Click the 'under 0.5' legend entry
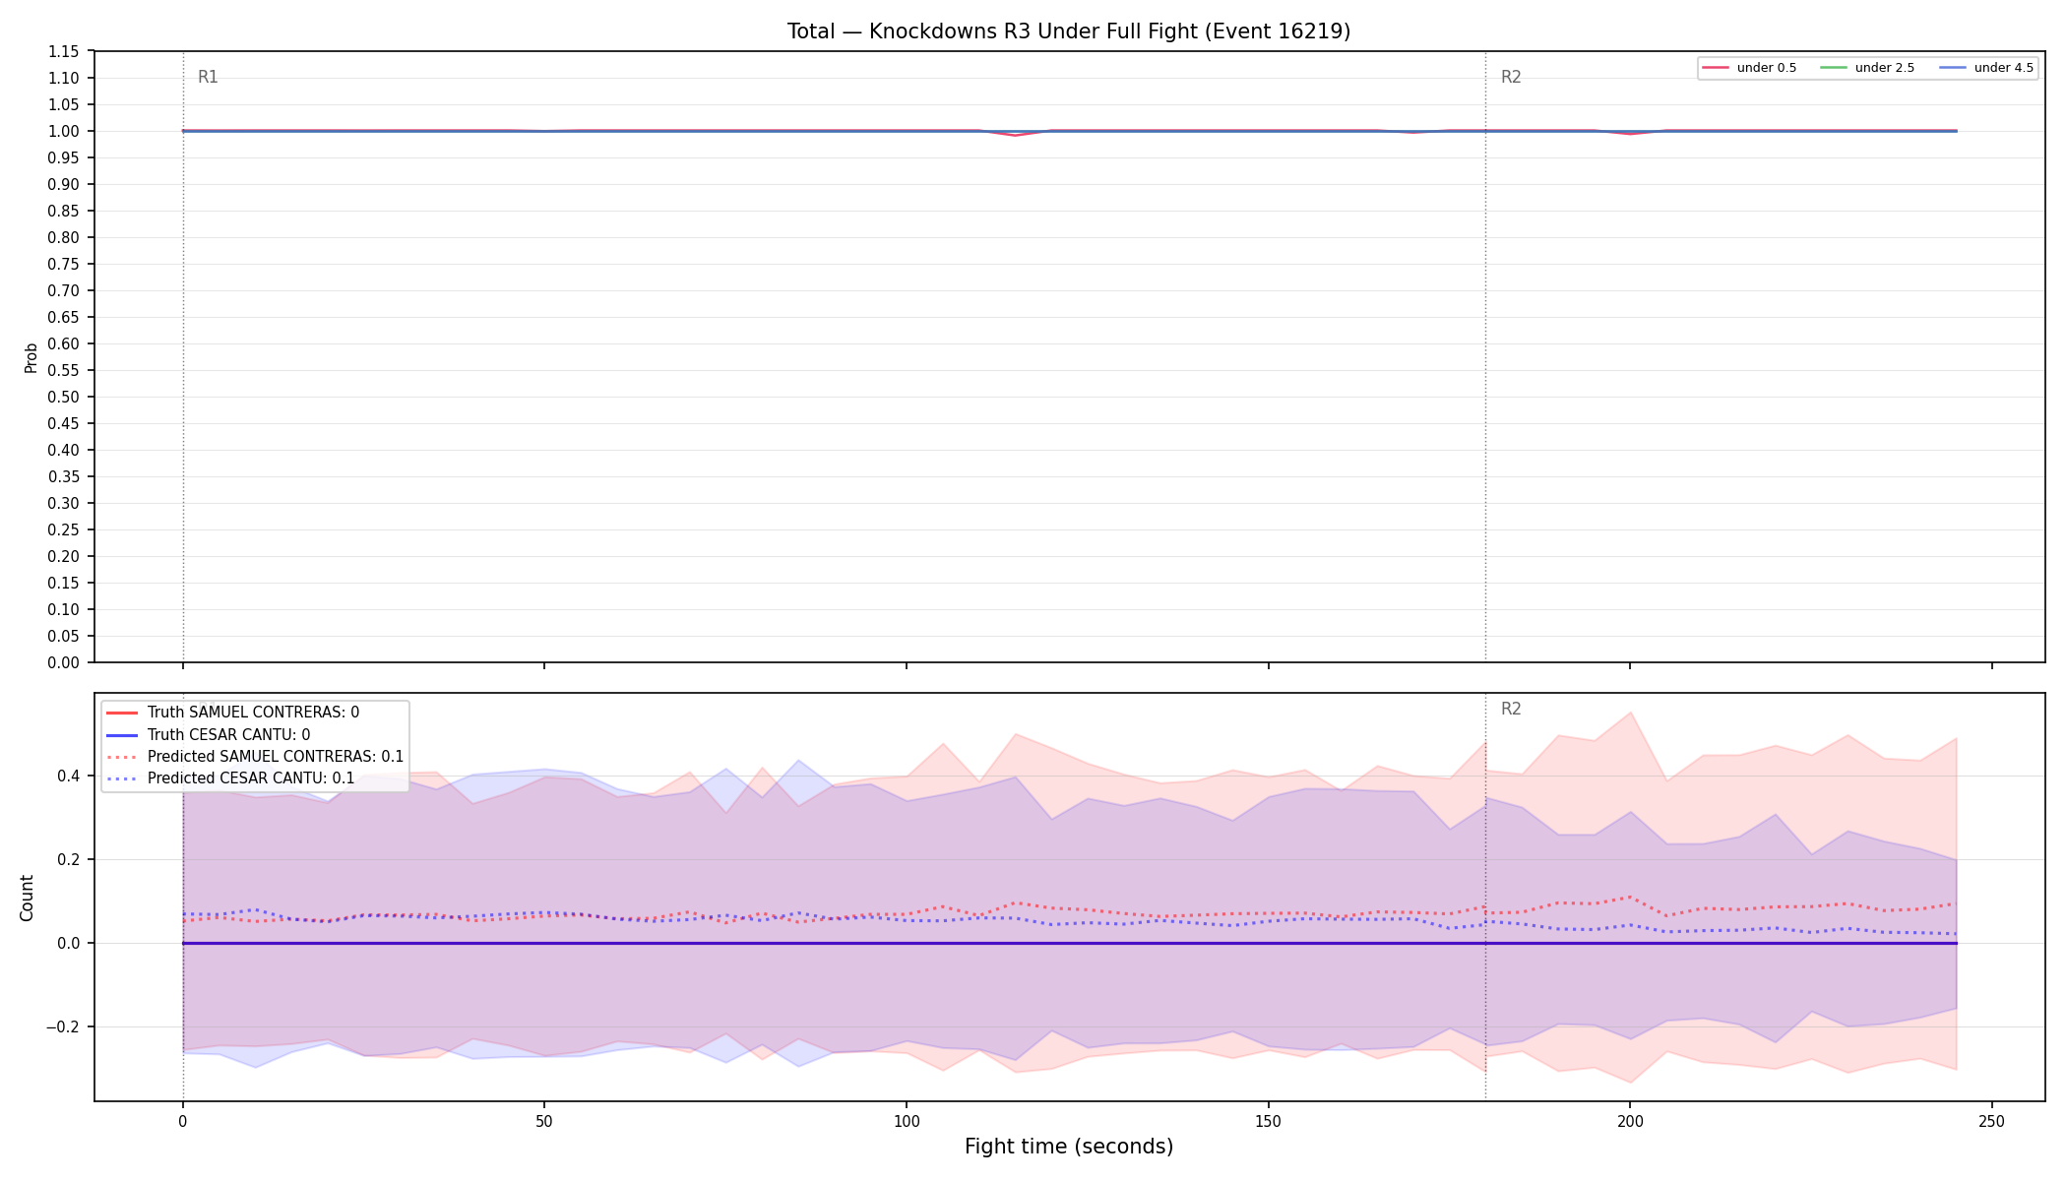Screen dimensions: 2067x1181 pos(1749,68)
